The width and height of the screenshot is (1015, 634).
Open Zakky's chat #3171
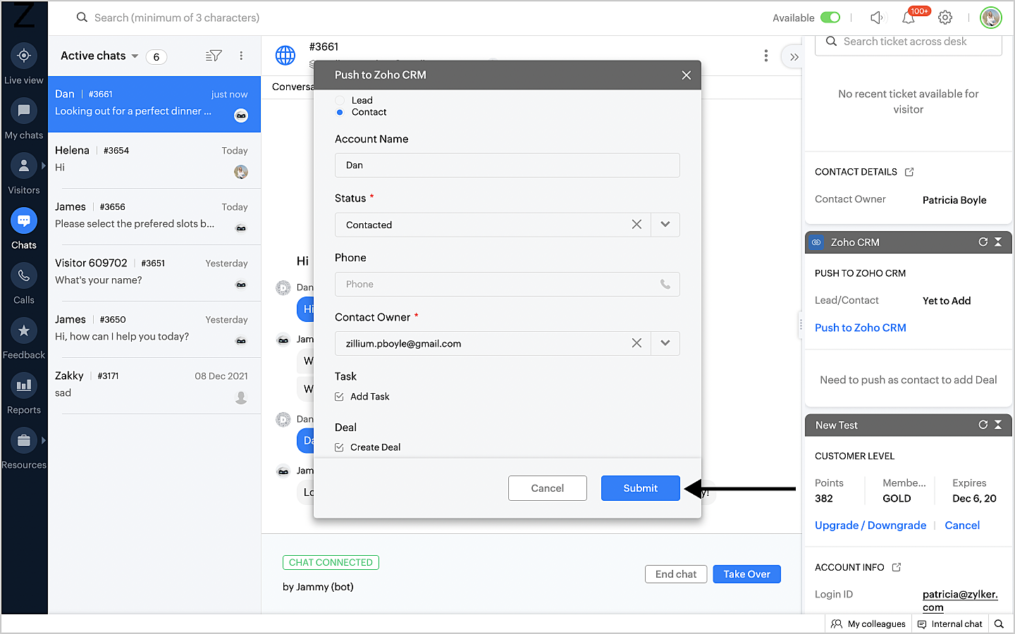[x=154, y=386]
